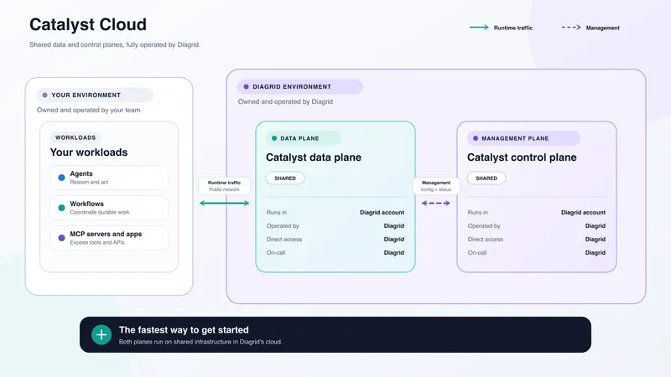Click Owned and operated by Diagrid text

point(285,101)
